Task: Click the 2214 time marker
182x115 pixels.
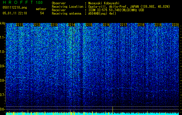Action: coord(71,25)
